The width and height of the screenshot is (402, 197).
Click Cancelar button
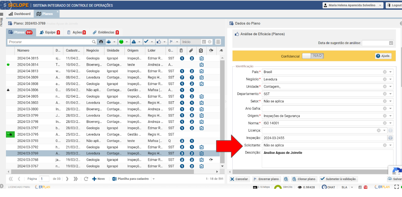(239, 179)
